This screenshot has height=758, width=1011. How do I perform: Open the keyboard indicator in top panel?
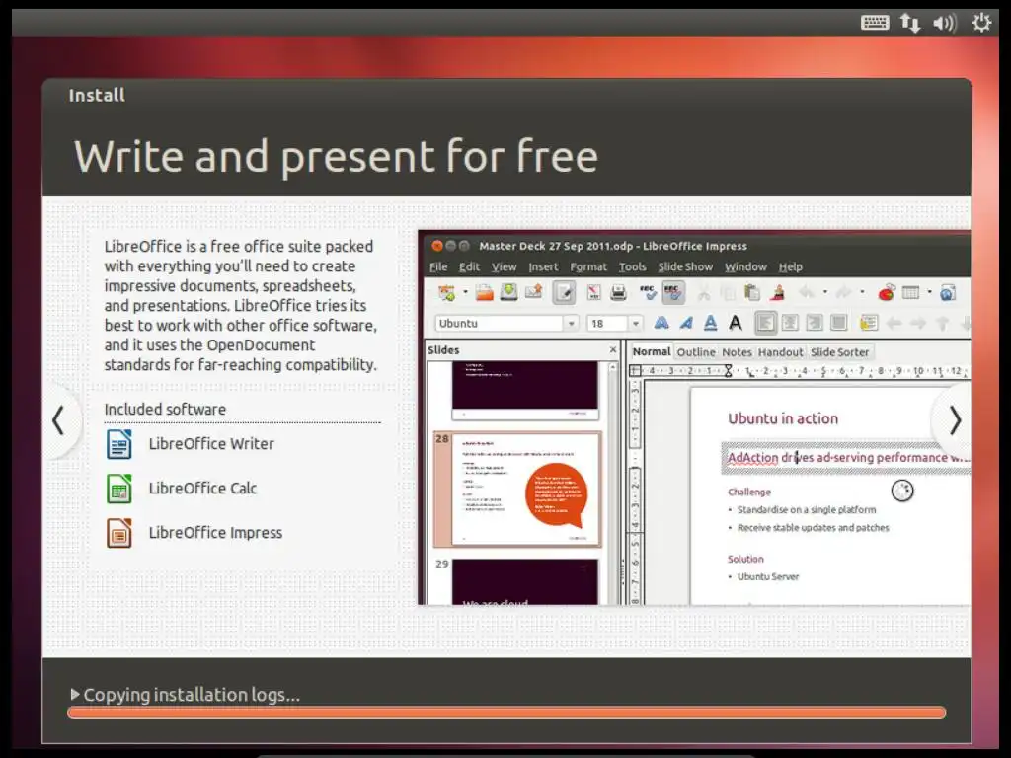875,23
